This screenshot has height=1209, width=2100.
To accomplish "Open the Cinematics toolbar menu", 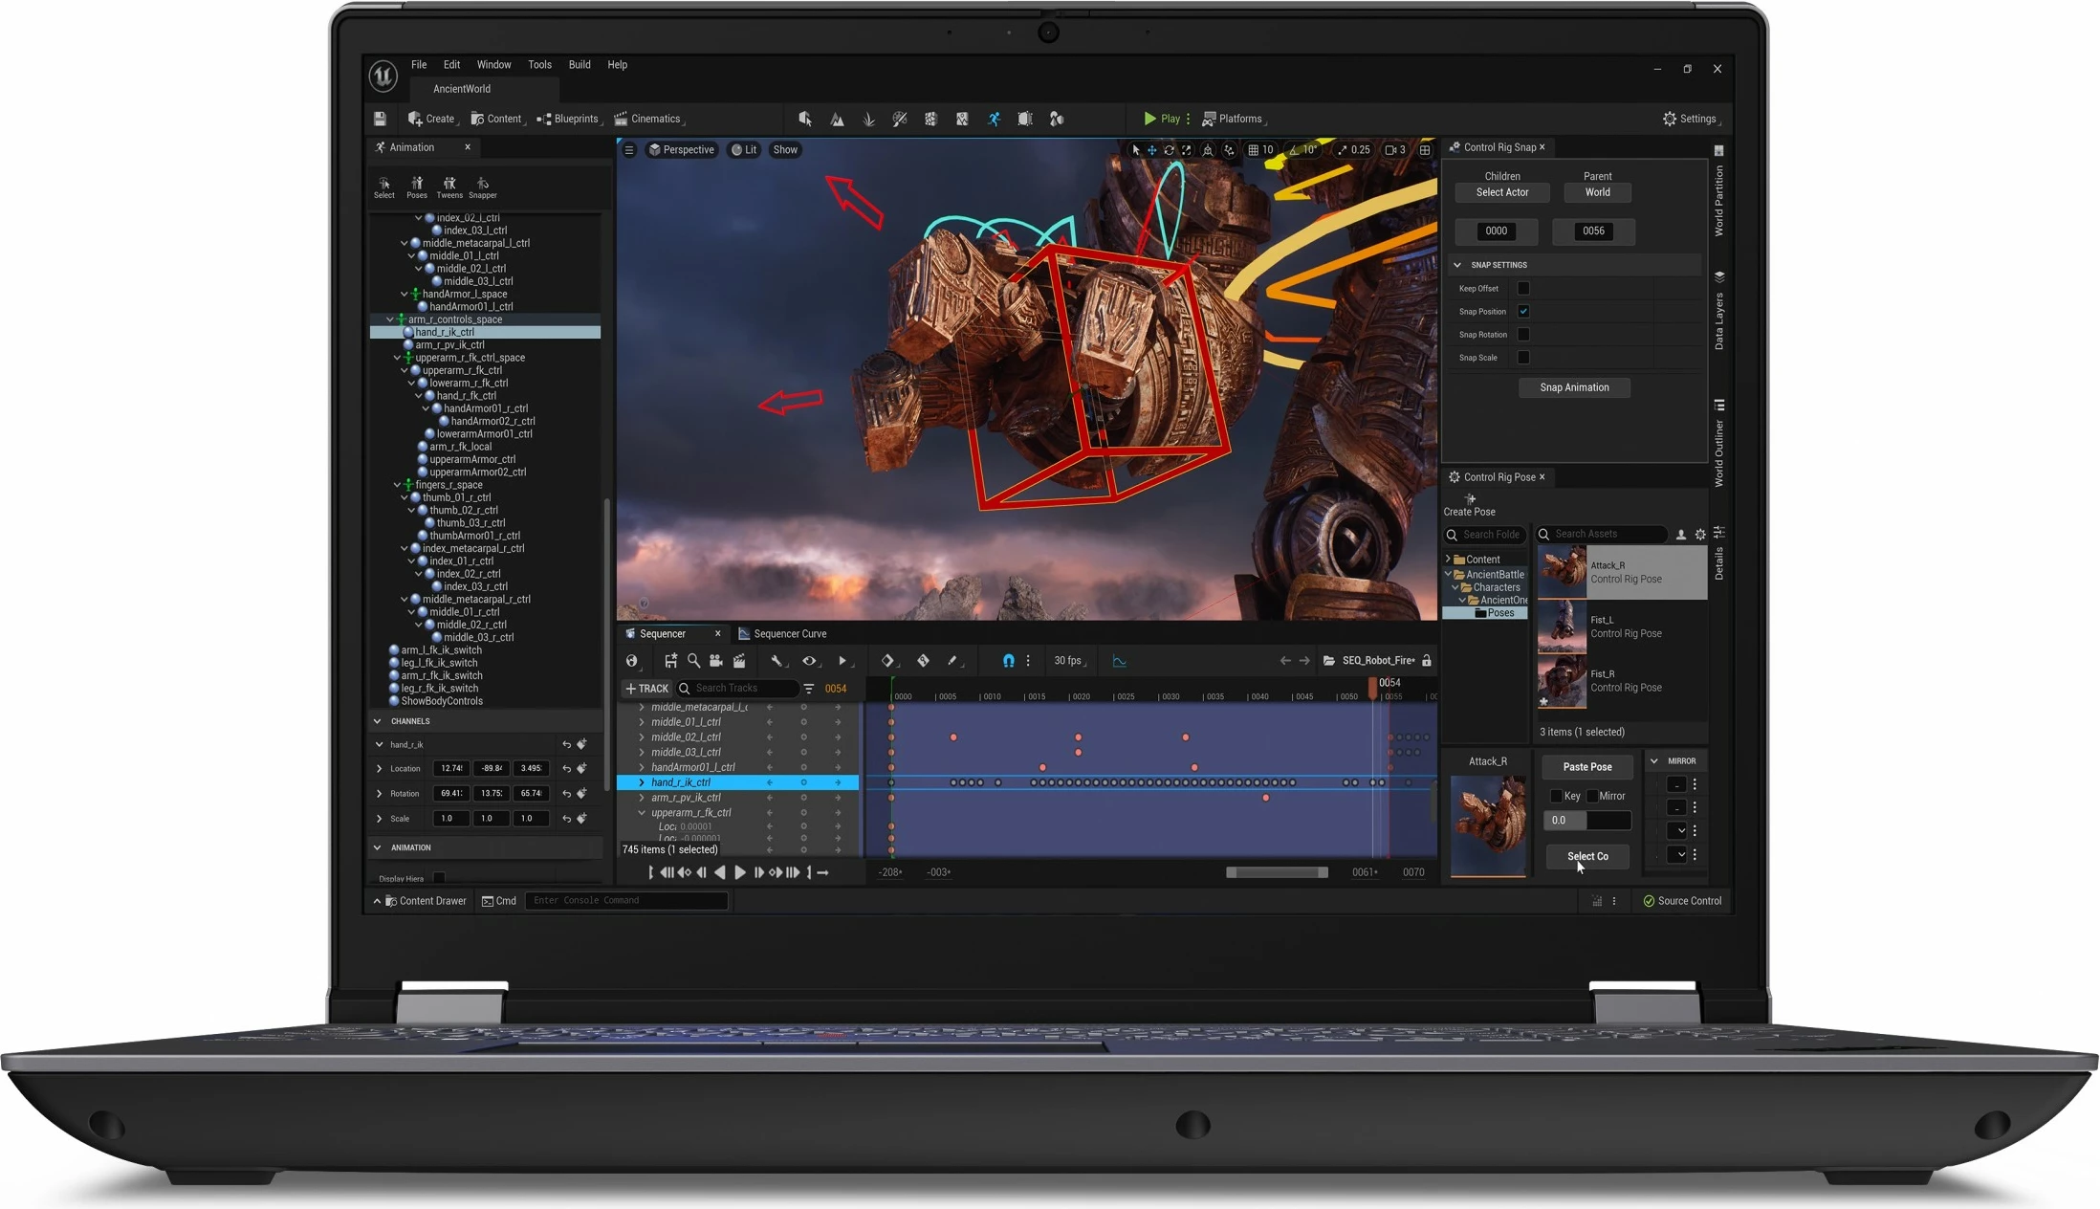I will [x=649, y=119].
